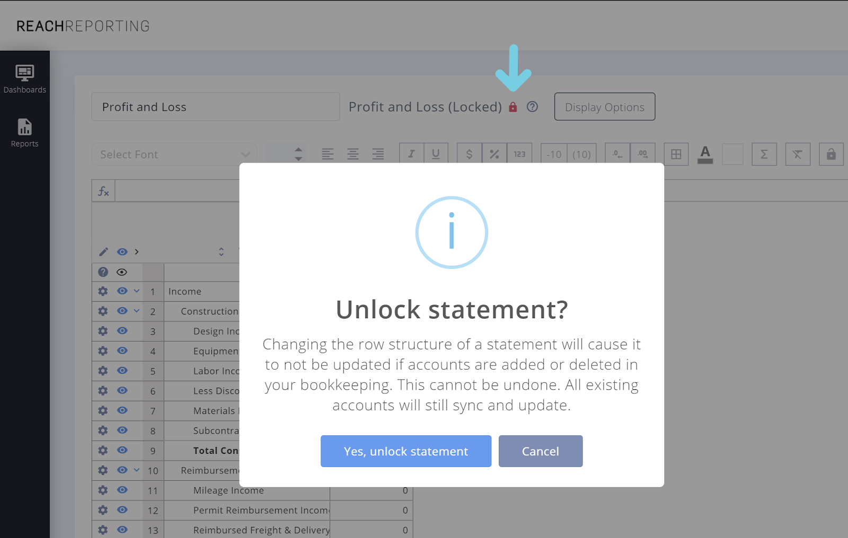The width and height of the screenshot is (848, 538).
Task: Open the Select Font dropdown
Action: coord(174,155)
